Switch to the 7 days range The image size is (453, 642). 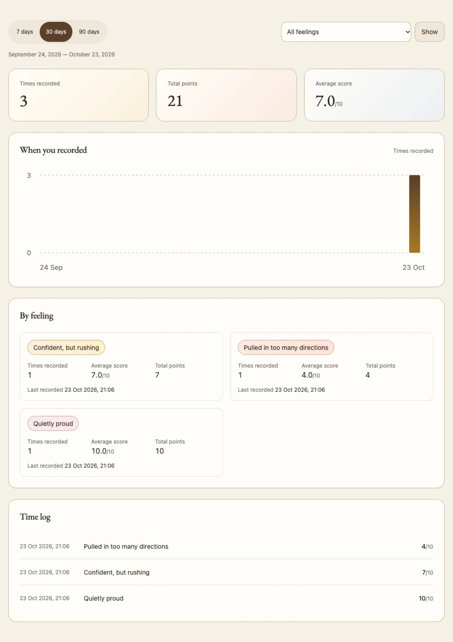25,32
